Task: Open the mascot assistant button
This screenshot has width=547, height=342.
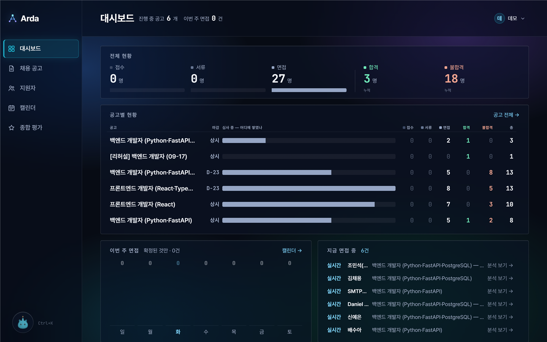Action: [23, 323]
